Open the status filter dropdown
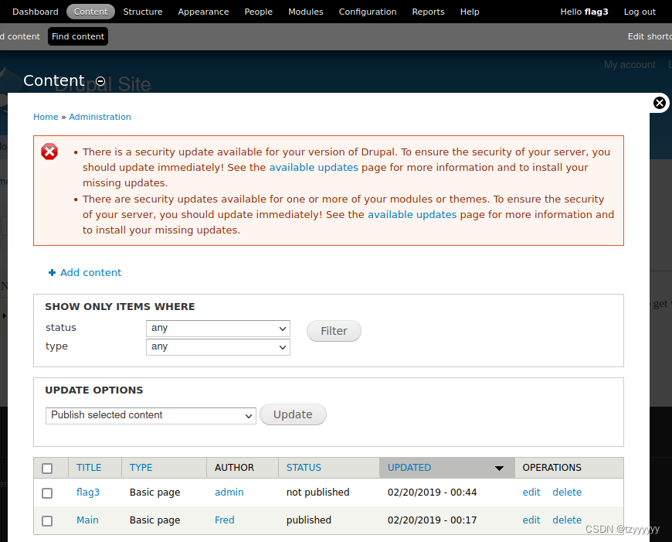Image resolution: width=672 pixels, height=542 pixels. (x=218, y=329)
